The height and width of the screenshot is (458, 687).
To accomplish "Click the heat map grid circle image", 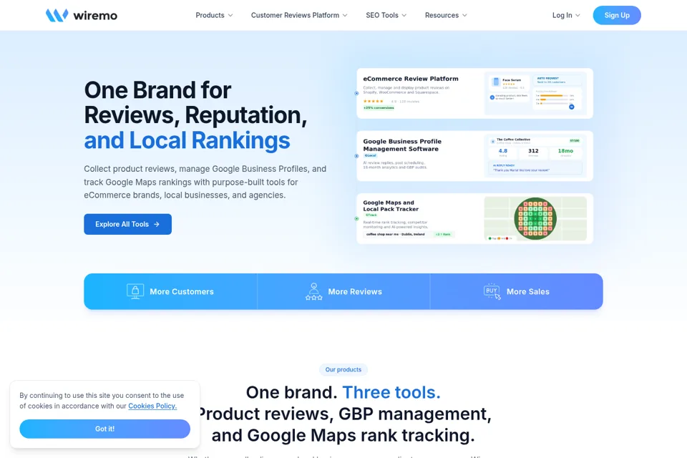I will tap(535, 218).
